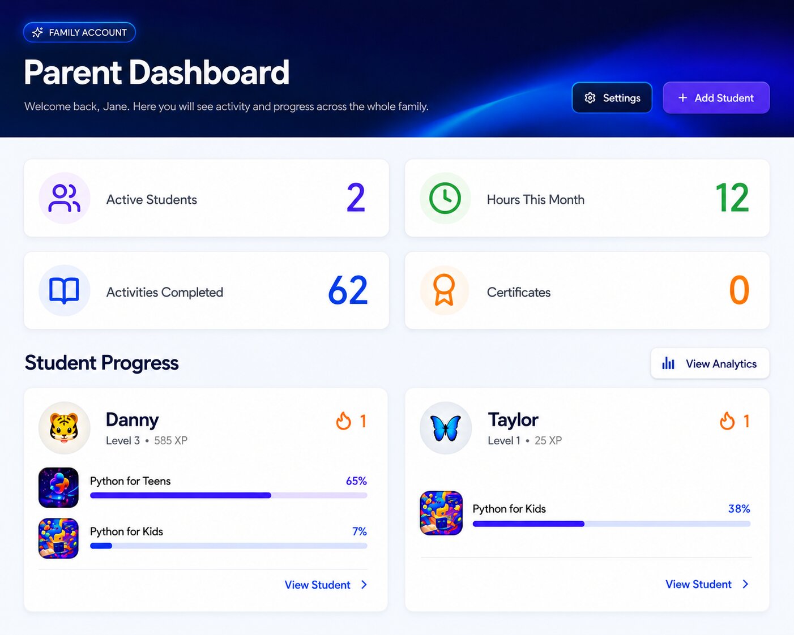Click the Hours This Month clock icon

pyautogui.click(x=445, y=198)
